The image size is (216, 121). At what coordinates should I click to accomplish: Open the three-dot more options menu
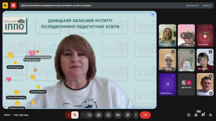click(x=136, y=115)
